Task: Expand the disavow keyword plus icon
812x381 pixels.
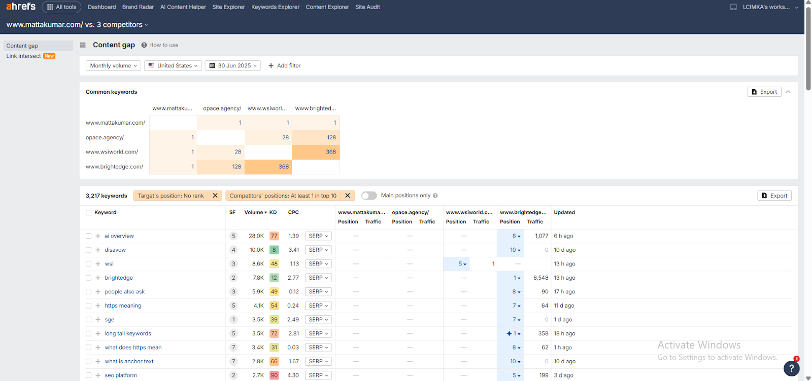Action: coord(98,250)
